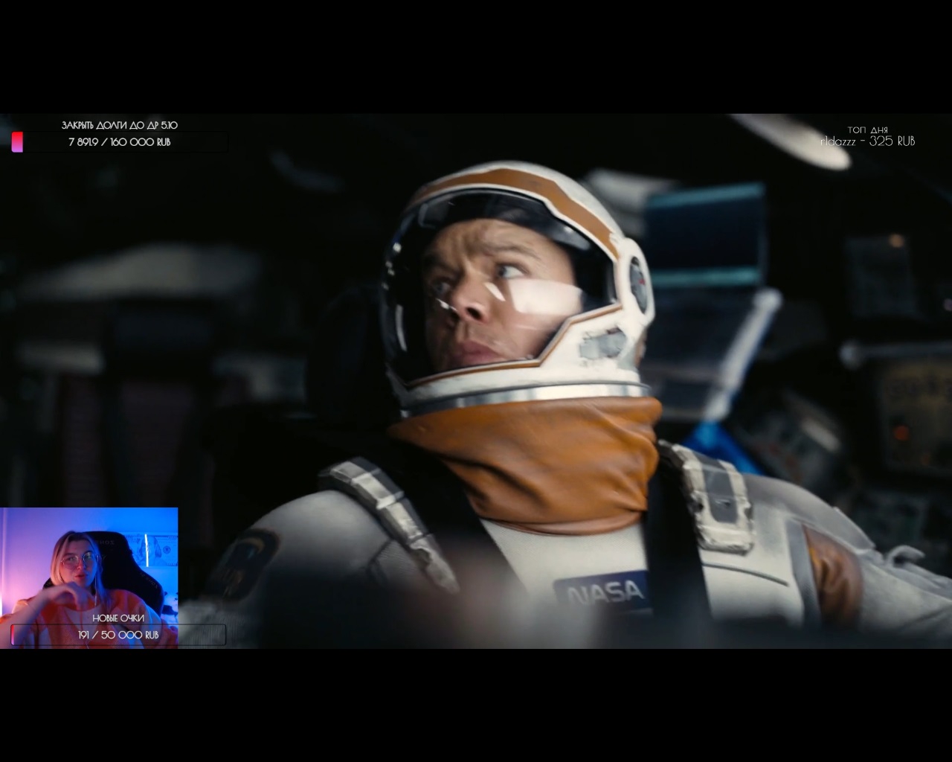Click the "191 / 50 000 RUB" progress bar
This screenshot has height=762, width=952.
[x=118, y=635]
